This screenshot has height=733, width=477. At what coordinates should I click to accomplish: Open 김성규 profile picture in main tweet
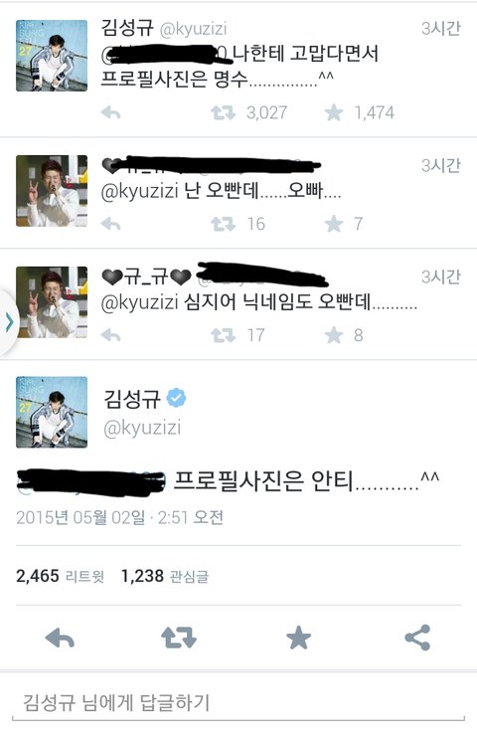tap(52, 412)
